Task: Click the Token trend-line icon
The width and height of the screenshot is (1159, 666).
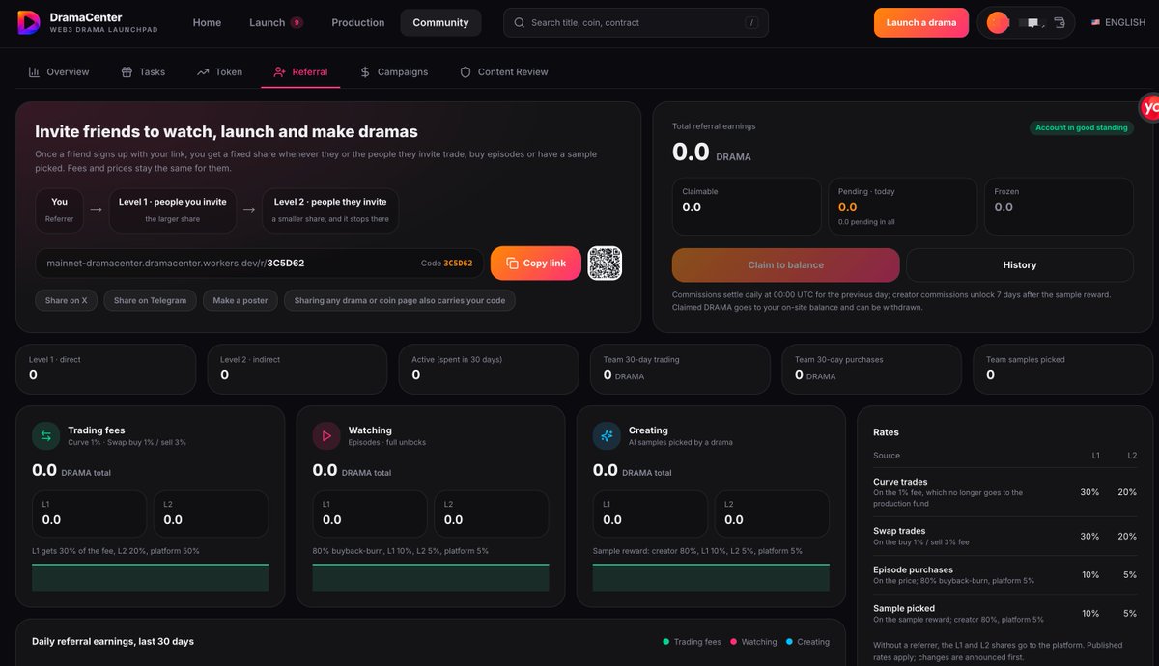Action: pyautogui.click(x=203, y=71)
